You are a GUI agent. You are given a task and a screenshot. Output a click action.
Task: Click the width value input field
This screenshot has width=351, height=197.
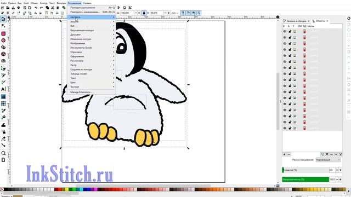127,13
